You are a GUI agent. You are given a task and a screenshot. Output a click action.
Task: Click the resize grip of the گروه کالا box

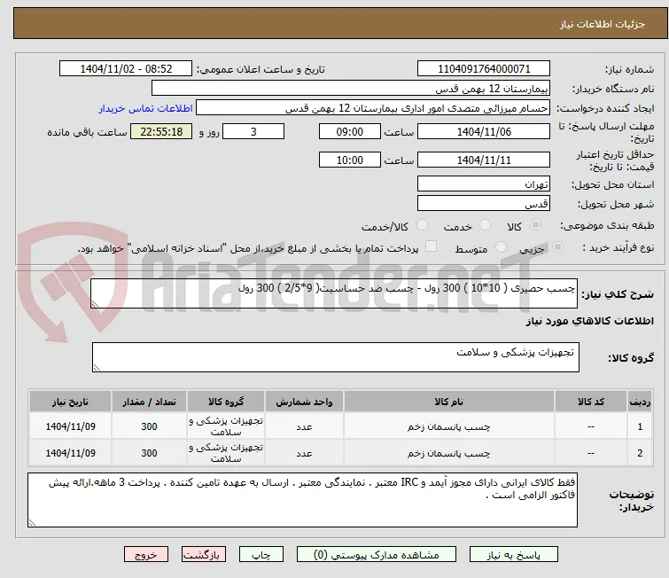tap(97, 368)
